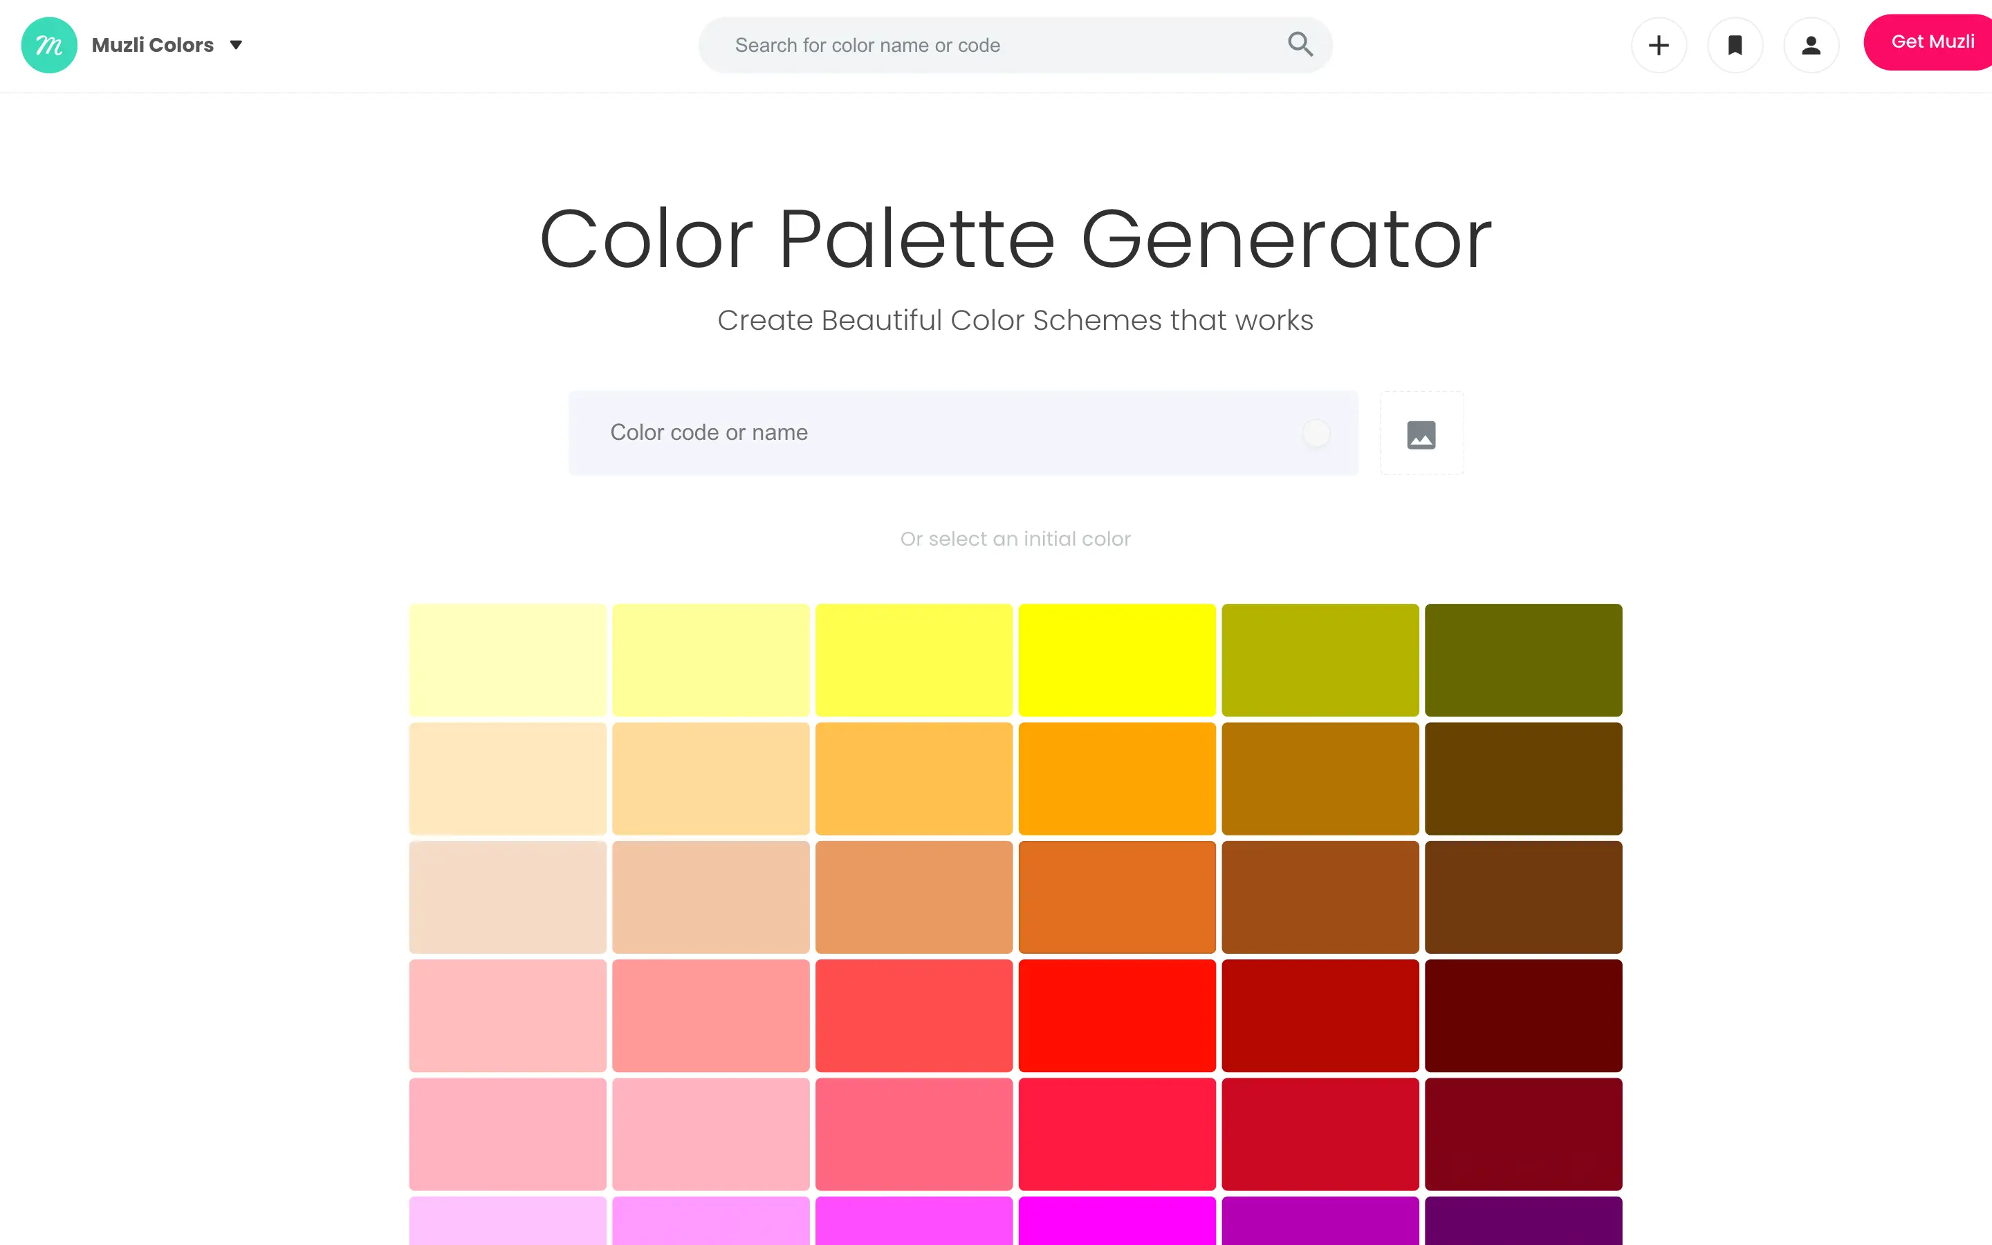Image resolution: width=1992 pixels, height=1245 pixels.
Task: Select the pure yellow swatch
Action: click(x=1117, y=661)
